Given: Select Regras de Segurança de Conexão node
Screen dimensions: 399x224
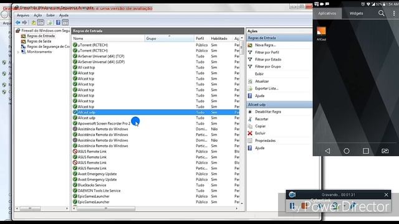Looking at the screenshot, I should [48, 47].
